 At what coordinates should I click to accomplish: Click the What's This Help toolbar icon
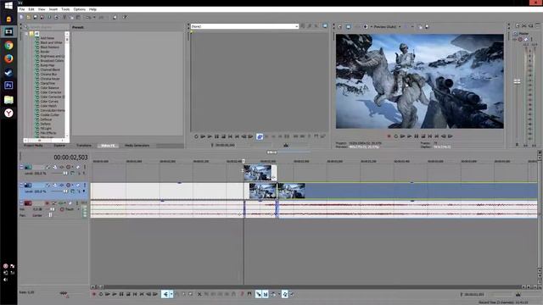tap(125, 17)
